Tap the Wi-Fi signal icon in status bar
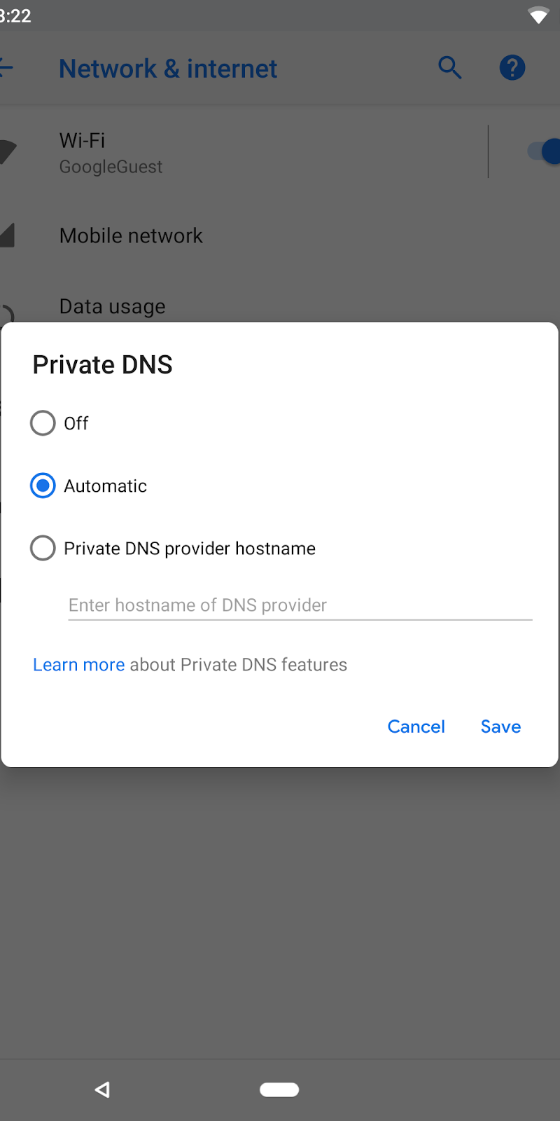Screen dimensions: 560x1121 [x=538, y=15]
